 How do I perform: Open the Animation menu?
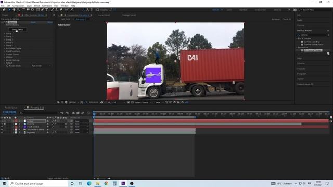[x=47, y=6]
